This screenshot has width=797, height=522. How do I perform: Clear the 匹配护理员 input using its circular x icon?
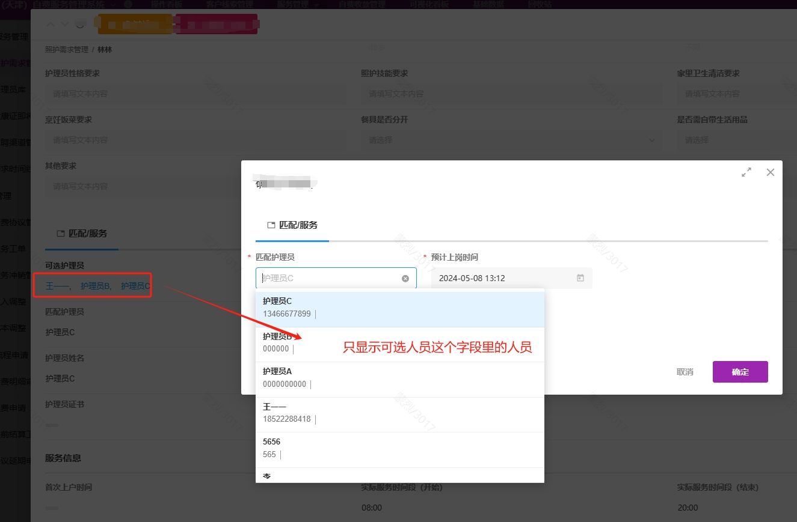coord(405,278)
